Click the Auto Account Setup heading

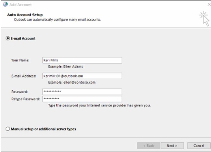click(x=25, y=15)
